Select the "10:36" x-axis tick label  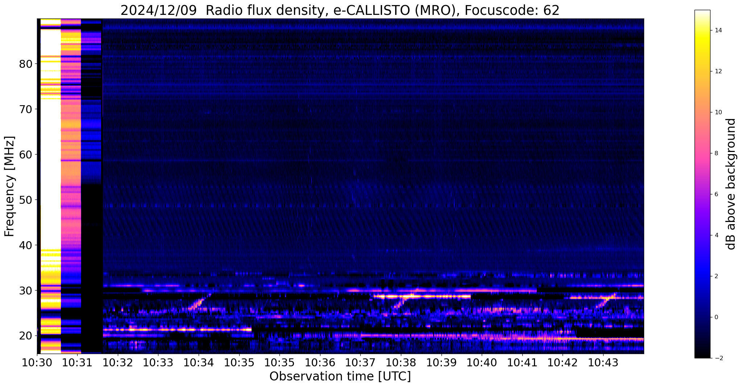[320, 363]
